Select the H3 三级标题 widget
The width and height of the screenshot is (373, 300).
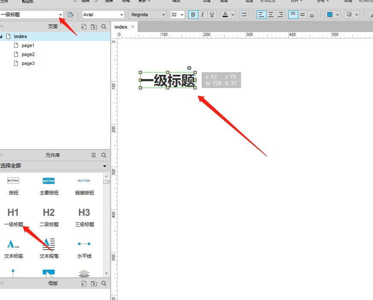(85, 218)
